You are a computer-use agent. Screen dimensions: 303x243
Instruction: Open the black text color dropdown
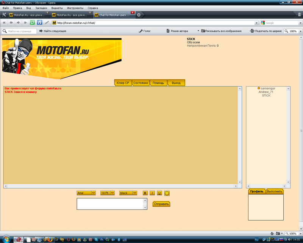coord(128,193)
